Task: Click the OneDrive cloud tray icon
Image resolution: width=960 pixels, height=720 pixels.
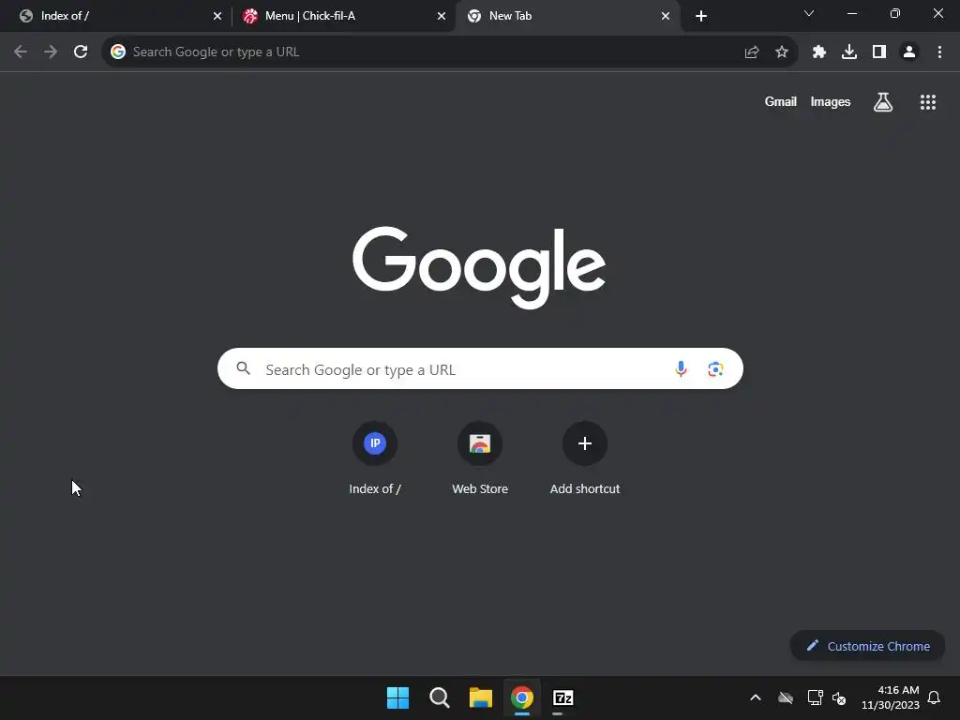Action: click(x=786, y=697)
